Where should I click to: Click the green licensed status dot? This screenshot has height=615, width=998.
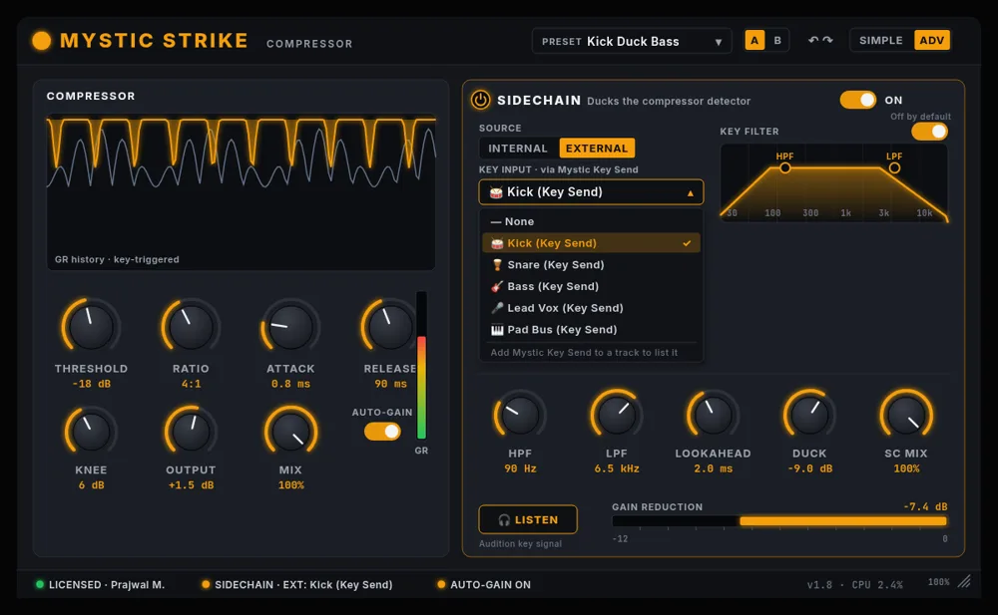(x=40, y=584)
